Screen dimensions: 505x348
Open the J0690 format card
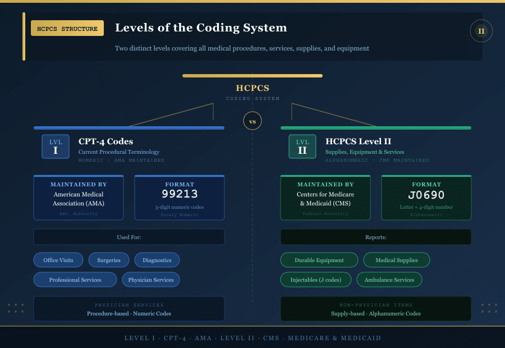pos(426,198)
